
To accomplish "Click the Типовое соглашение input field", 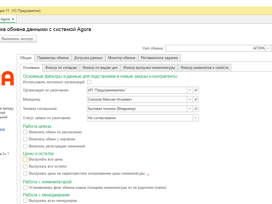I will click(x=137, y=109).
